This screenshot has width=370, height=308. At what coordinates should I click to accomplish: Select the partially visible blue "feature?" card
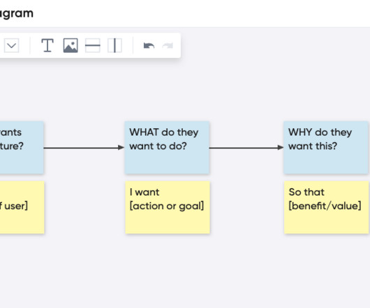(x=22, y=148)
